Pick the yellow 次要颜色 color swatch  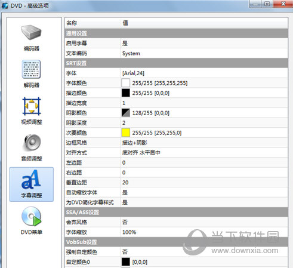click(x=126, y=133)
